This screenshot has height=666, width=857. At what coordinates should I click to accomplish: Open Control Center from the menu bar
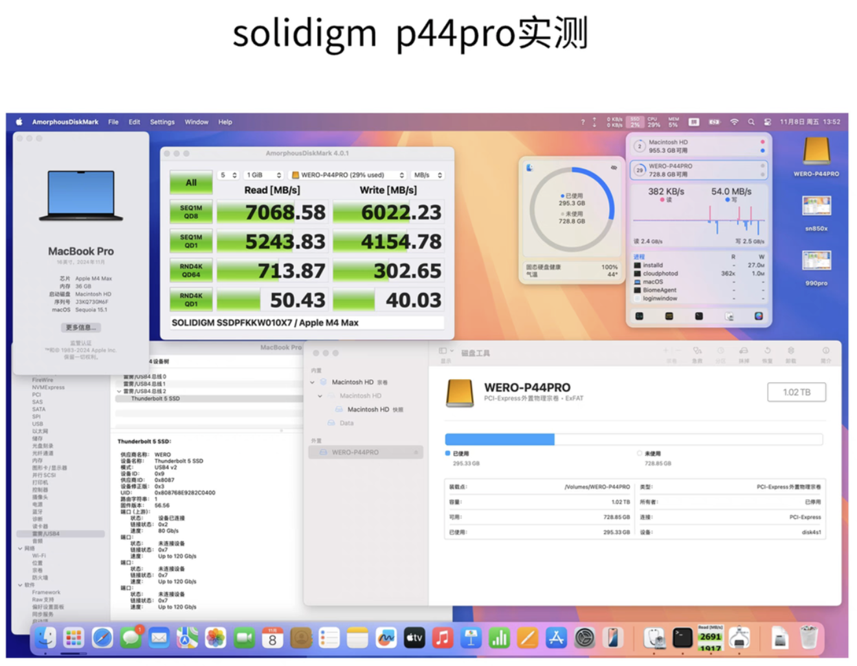[x=768, y=122]
